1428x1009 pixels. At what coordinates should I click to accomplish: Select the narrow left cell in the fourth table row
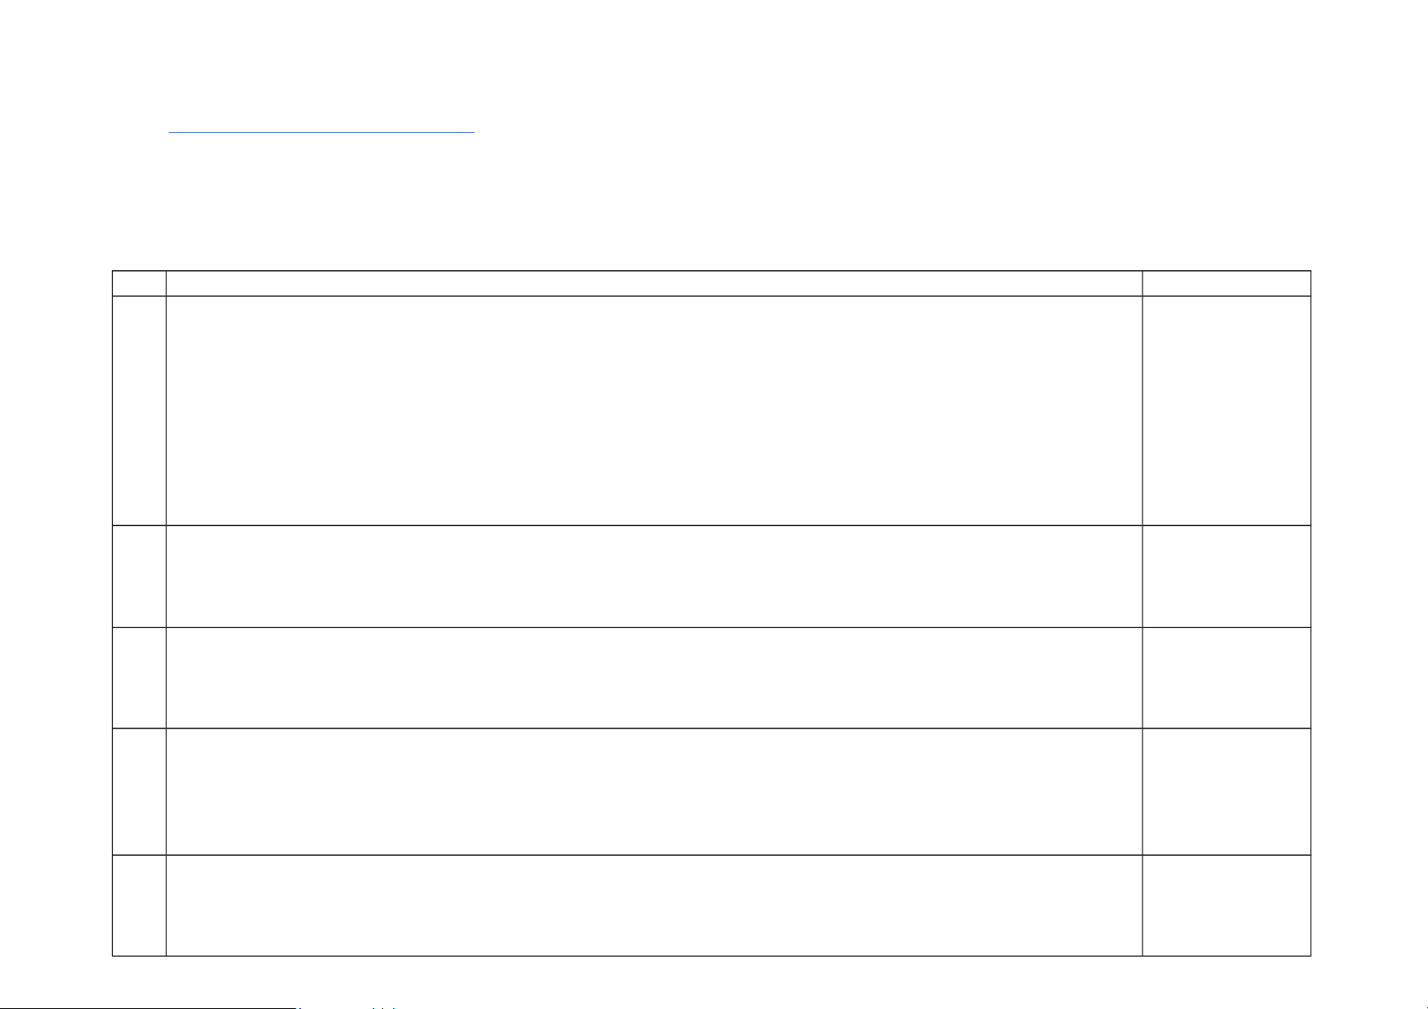[139, 678]
